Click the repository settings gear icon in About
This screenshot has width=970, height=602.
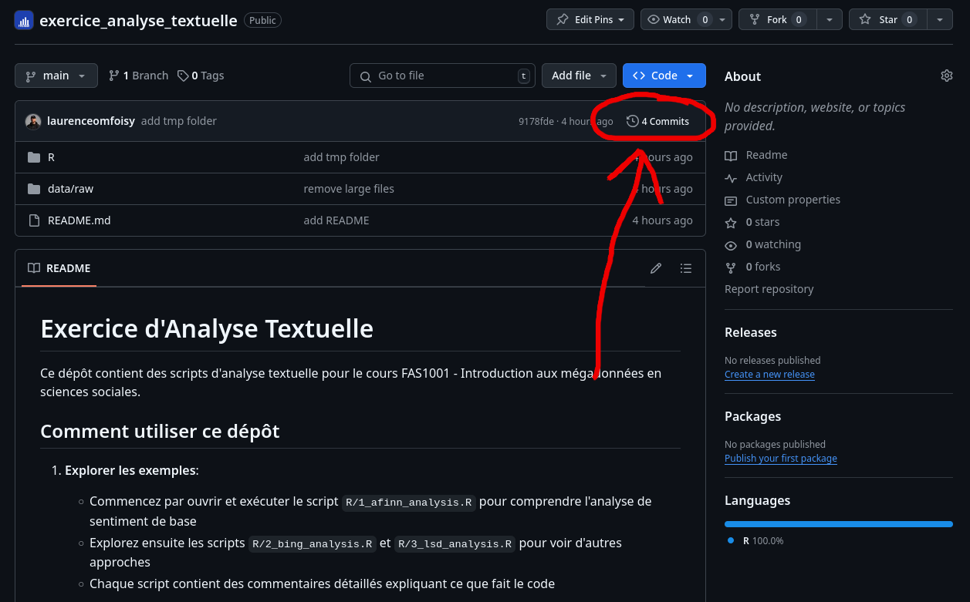coord(946,76)
